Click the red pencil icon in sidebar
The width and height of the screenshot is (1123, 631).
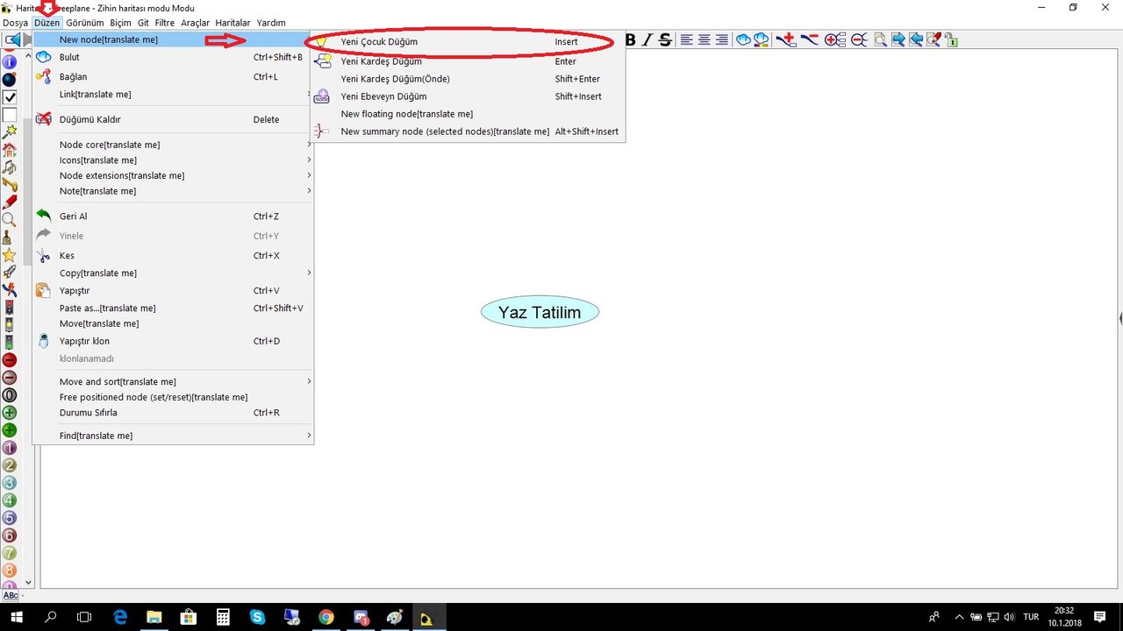[9, 202]
